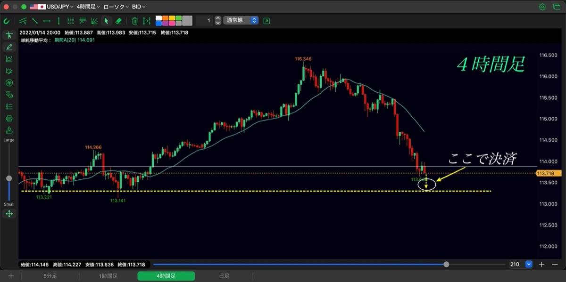566x282 pixels.
Task: Click the printer icon in sidebar
Action: click(9, 118)
